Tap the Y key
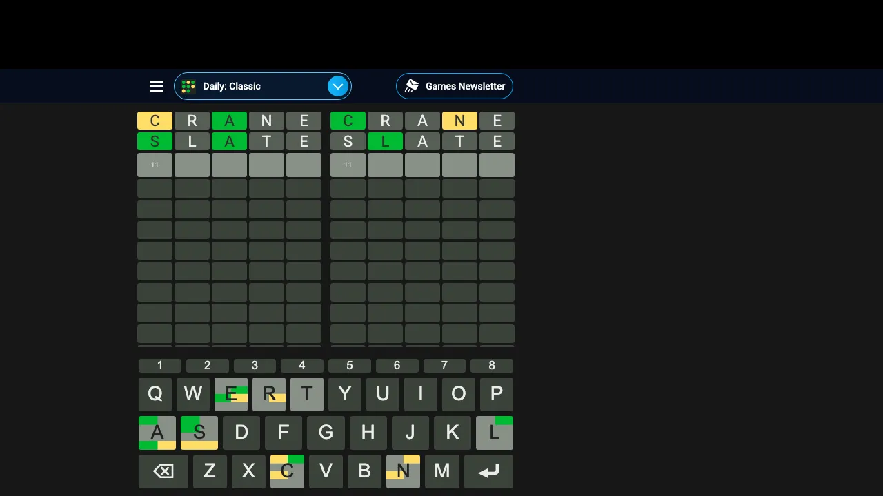Screen dimensions: 883x496 pyautogui.click(x=345, y=394)
